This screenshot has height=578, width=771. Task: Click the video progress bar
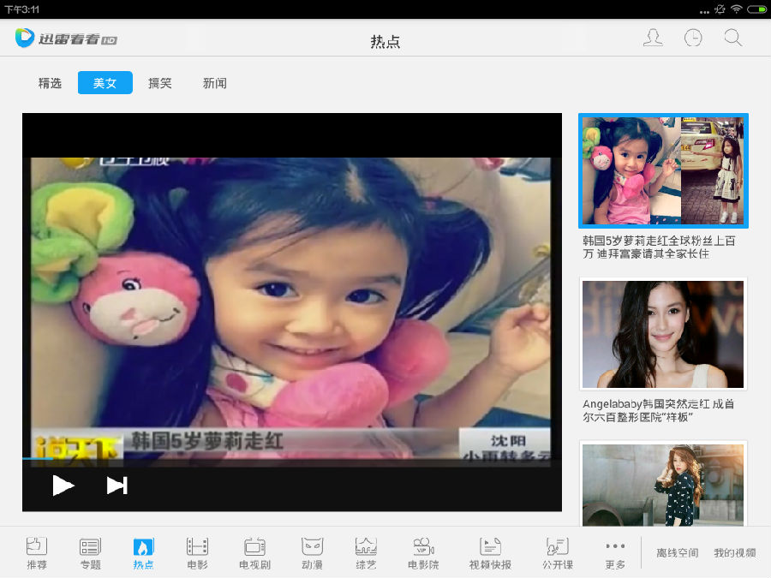pos(291,459)
